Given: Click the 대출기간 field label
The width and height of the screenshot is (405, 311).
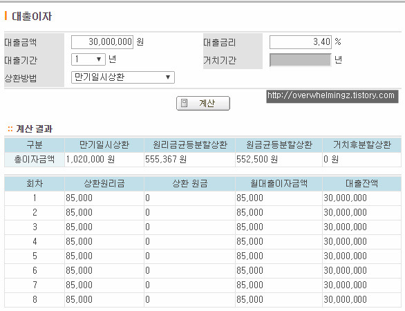Looking at the screenshot, I should [21, 60].
